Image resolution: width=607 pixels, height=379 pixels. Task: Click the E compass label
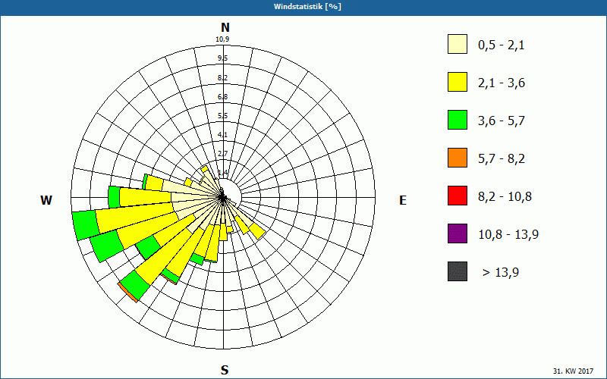pyautogui.click(x=403, y=200)
